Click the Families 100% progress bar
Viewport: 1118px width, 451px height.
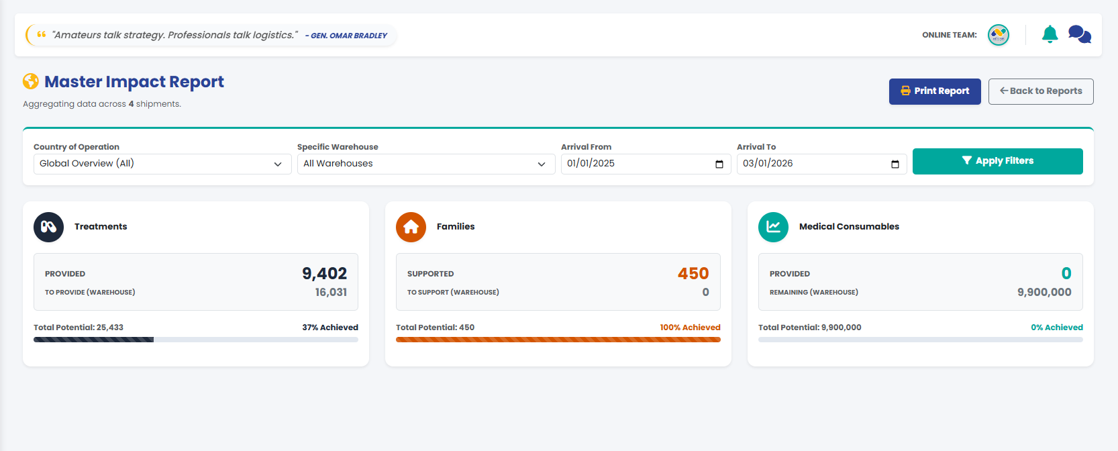point(558,340)
